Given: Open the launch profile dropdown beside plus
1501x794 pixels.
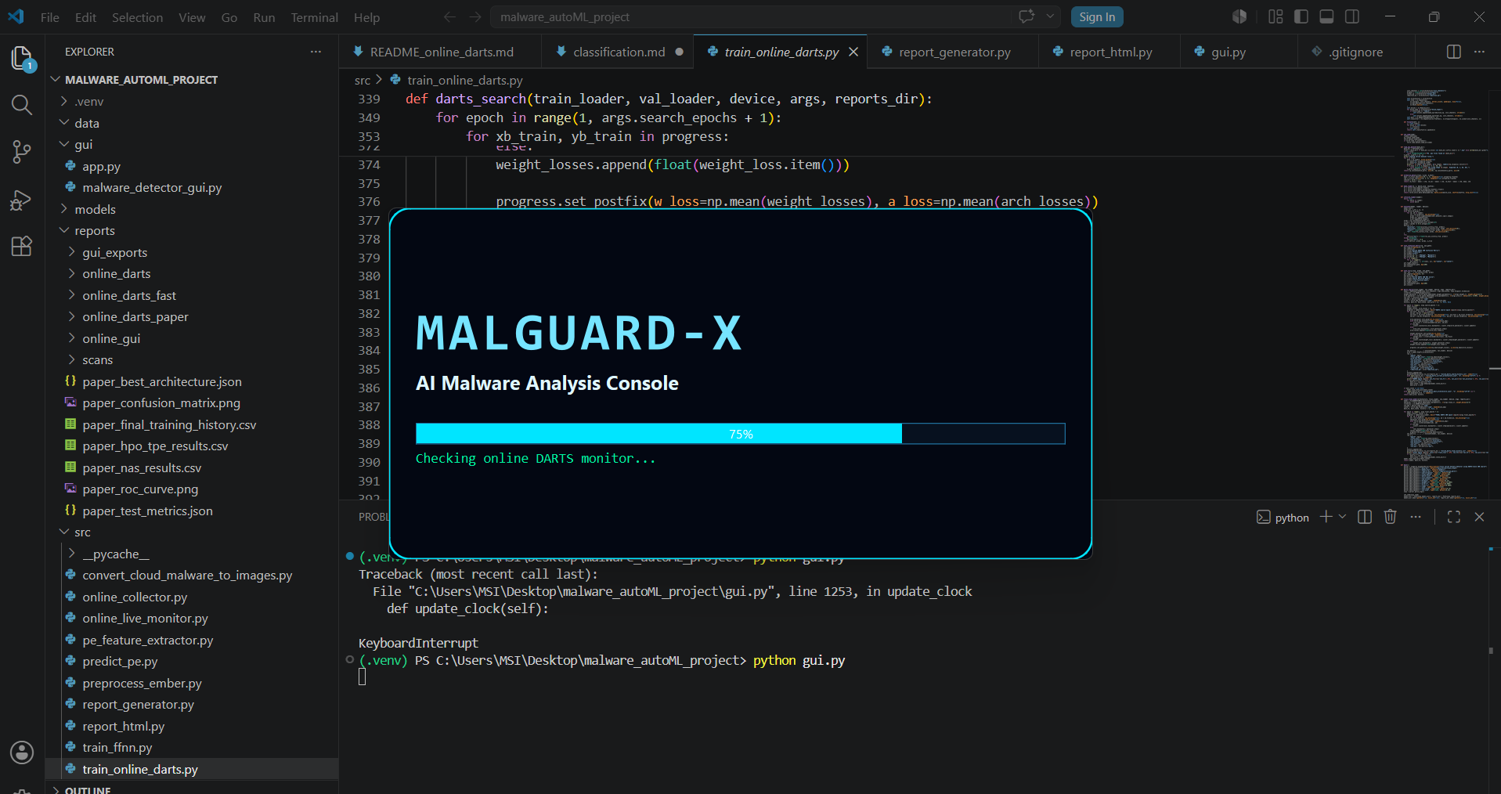Looking at the screenshot, I should click(x=1342, y=517).
